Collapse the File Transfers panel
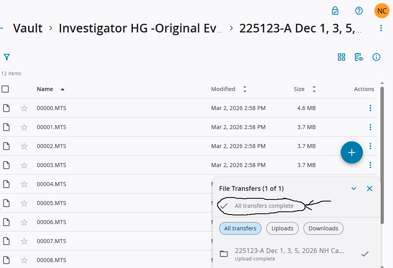The image size is (393, 268). tap(354, 188)
